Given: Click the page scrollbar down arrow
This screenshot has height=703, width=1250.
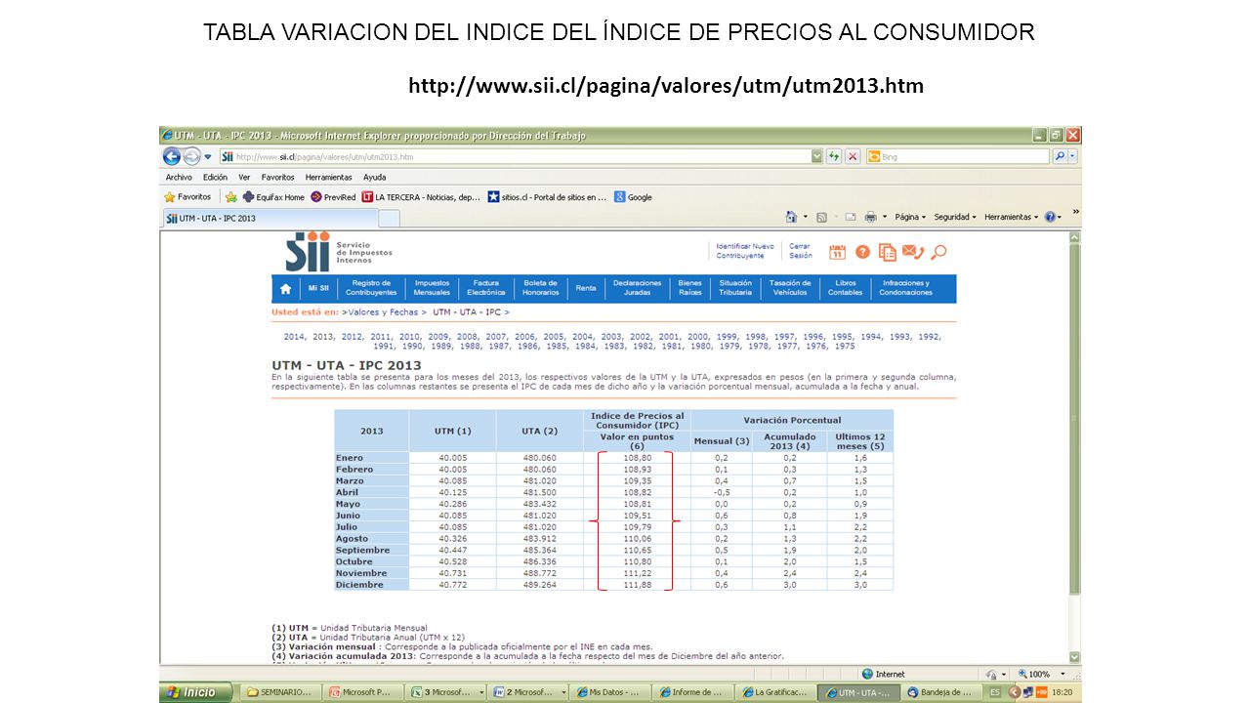Looking at the screenshot, I should pyautogui.click(x=1074, y=658).
